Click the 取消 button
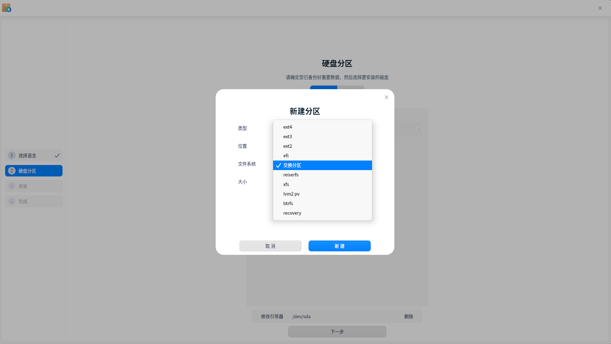Screen dimensions: 611x344 coord(270,246)
